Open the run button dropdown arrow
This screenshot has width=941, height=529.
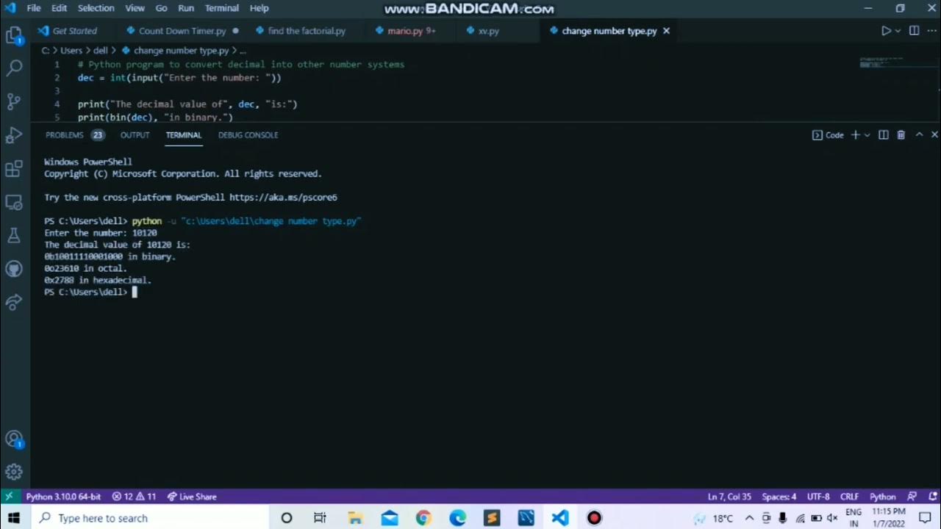coord(898,31)
